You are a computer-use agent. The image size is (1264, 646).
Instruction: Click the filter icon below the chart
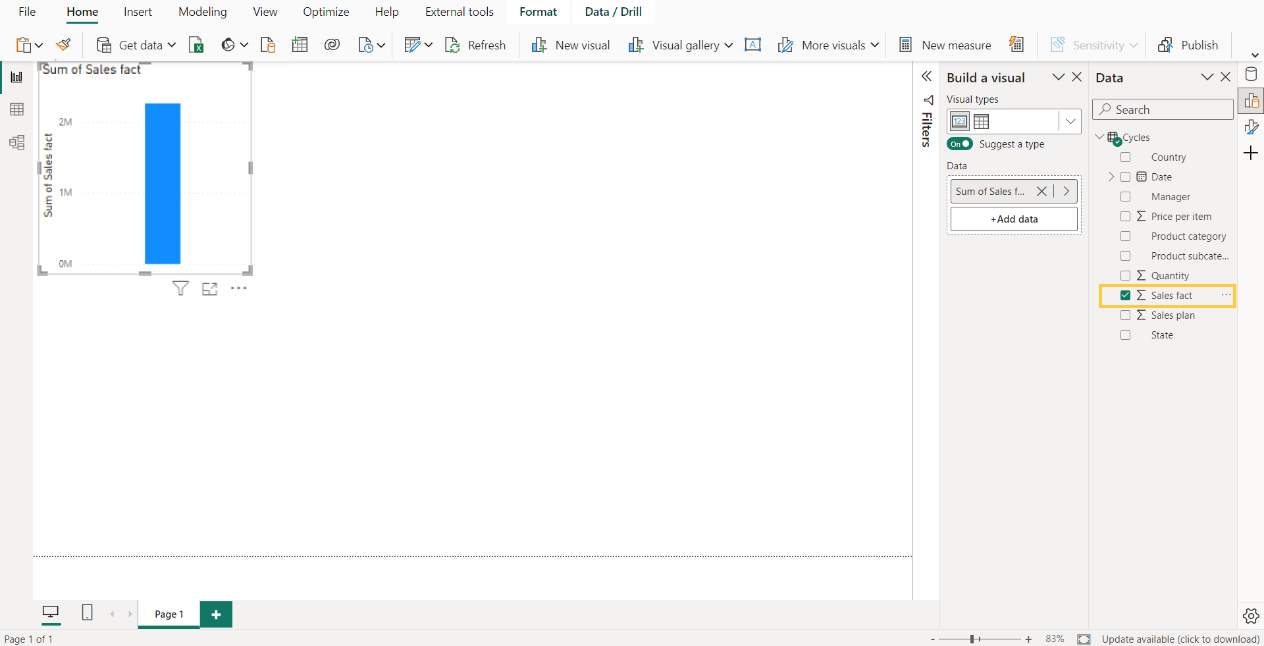click(180, 288)
